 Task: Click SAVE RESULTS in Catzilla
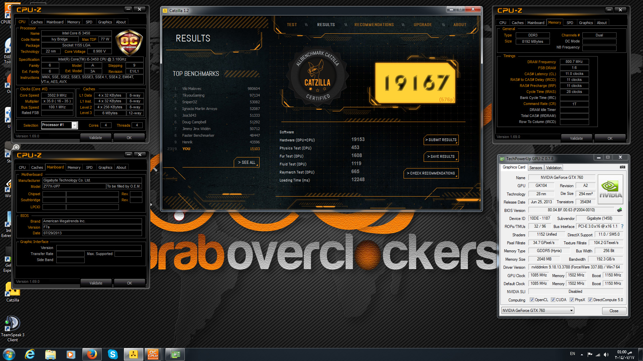[441, 157]
